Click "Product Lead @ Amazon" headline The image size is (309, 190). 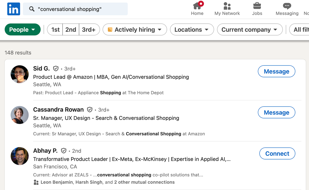[x=111, y=77]
